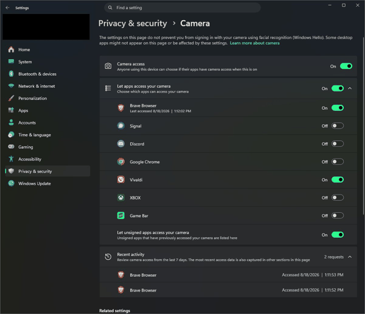
Task: Click the Google Chrome app icon
Action: 121,162
